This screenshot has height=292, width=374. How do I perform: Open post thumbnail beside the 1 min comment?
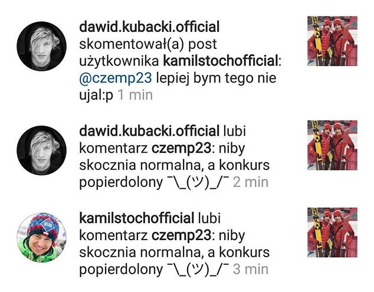[332, 41]
